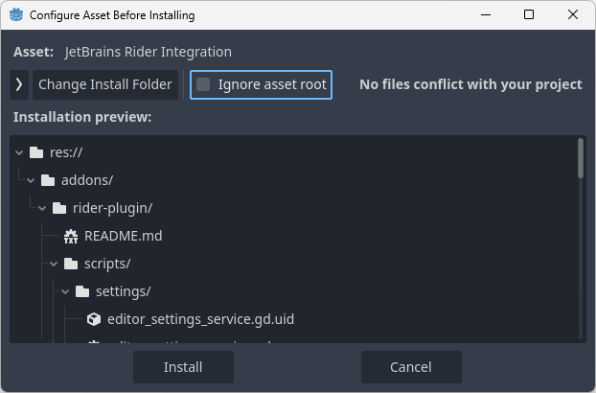596x393 pixels.
Task: Select the res:// root label
Action: (66, 152)
